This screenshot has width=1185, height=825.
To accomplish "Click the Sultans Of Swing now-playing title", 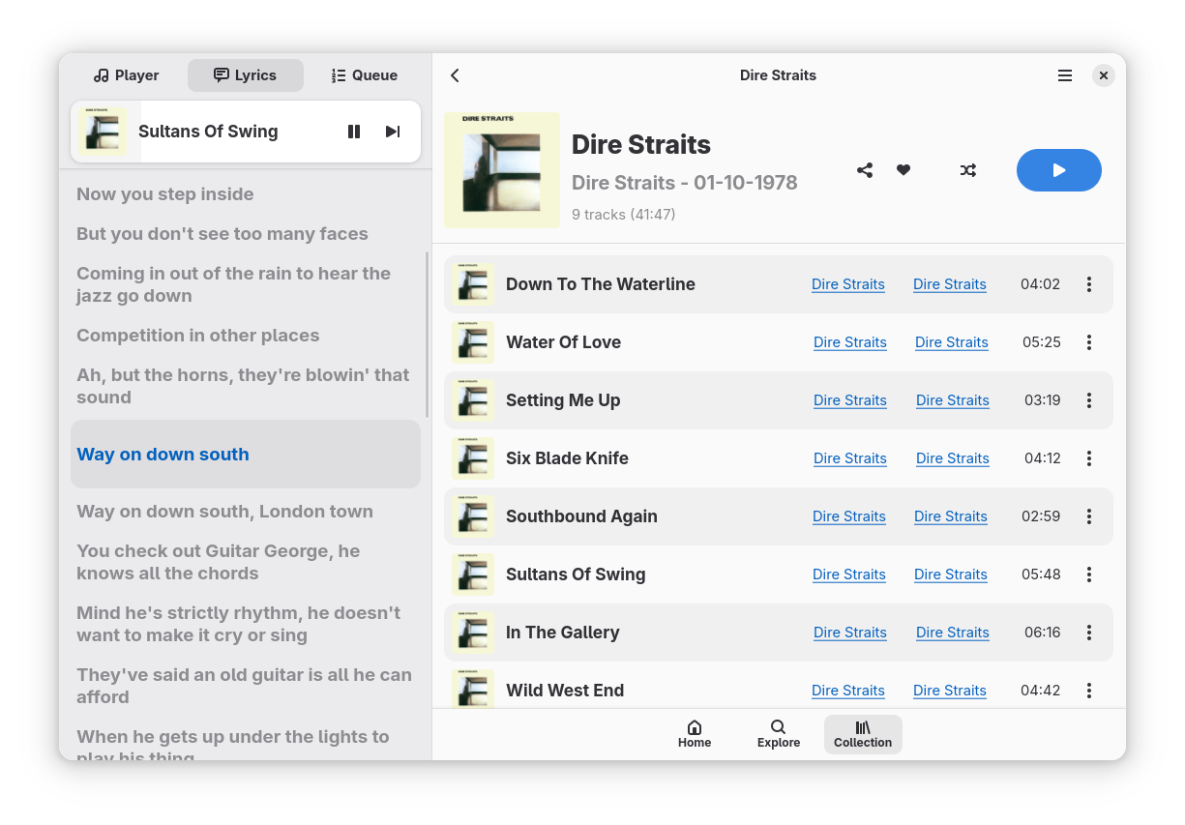I will coord(208,132).
